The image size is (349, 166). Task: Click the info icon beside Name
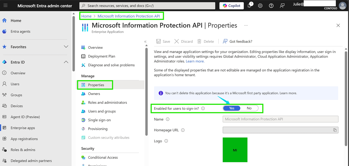click(x=168, y=119)
